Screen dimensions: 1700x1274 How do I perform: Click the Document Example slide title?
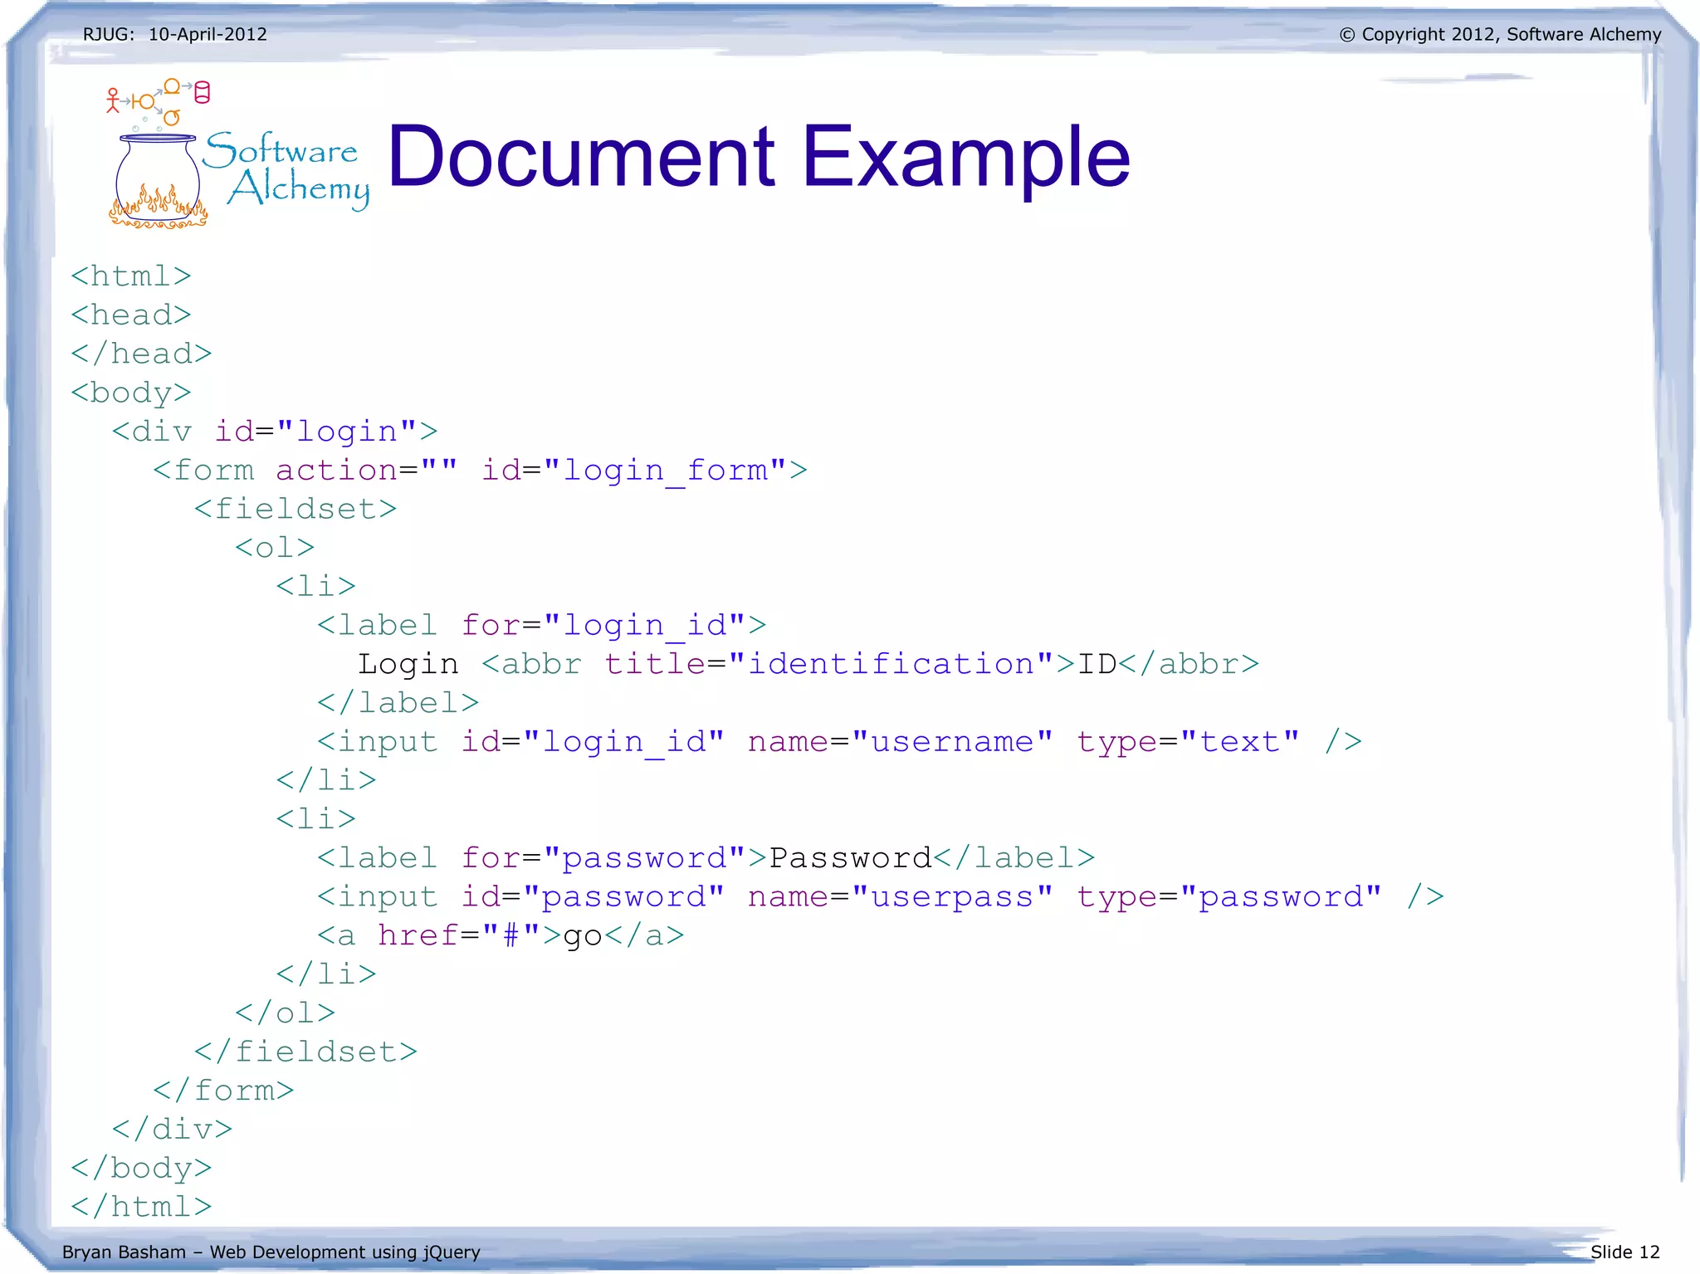tap(758, 156)
